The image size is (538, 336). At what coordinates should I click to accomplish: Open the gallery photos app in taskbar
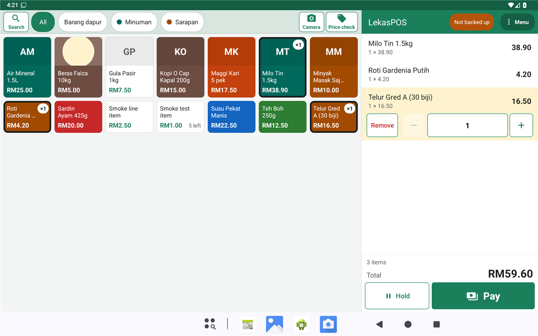[274, 324]
